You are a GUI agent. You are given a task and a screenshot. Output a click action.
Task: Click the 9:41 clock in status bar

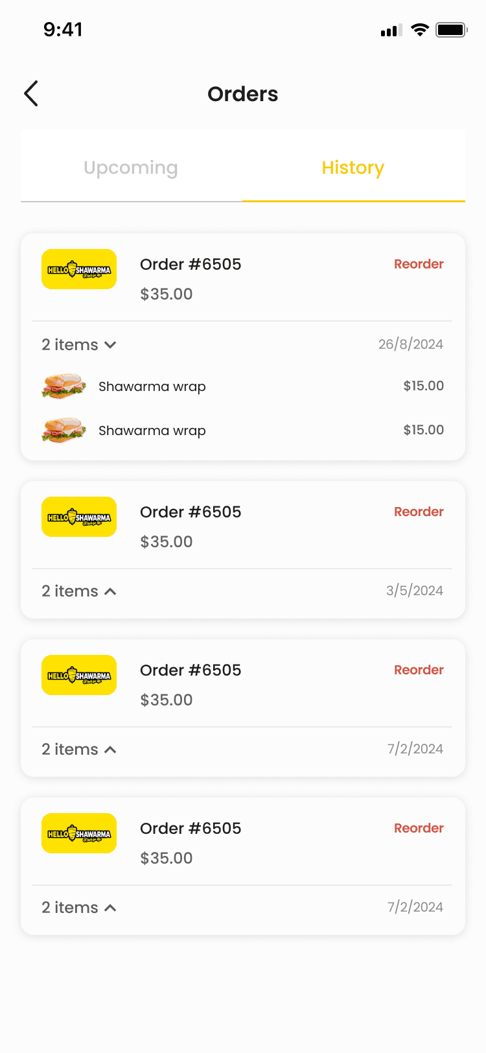click(x=63, y=29)
